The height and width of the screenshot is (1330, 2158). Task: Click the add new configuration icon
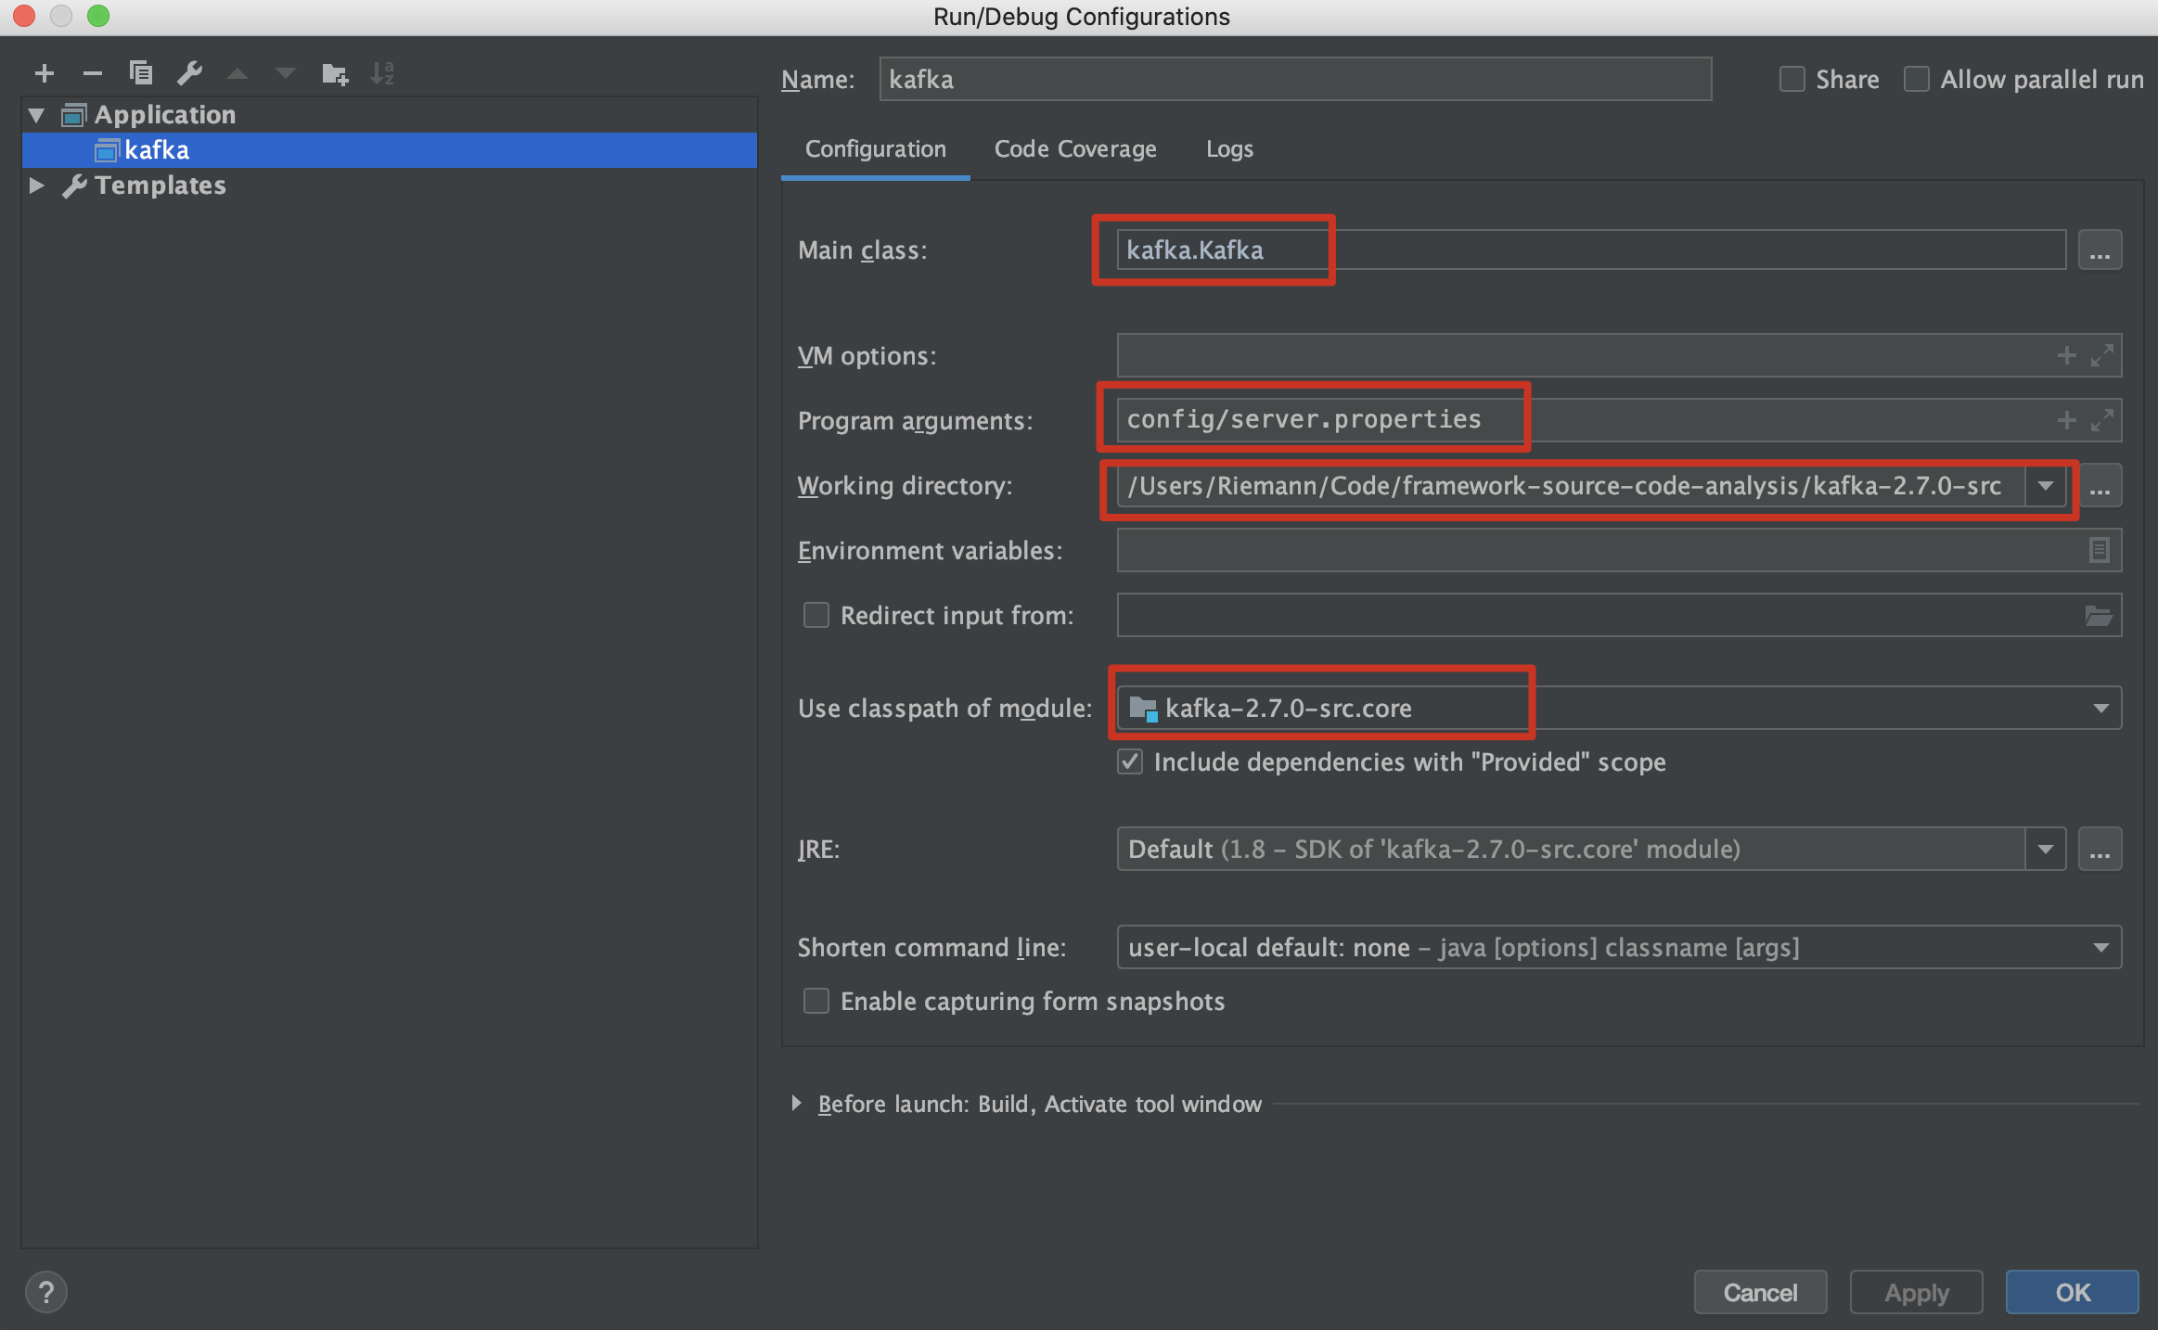pos(42,70)
